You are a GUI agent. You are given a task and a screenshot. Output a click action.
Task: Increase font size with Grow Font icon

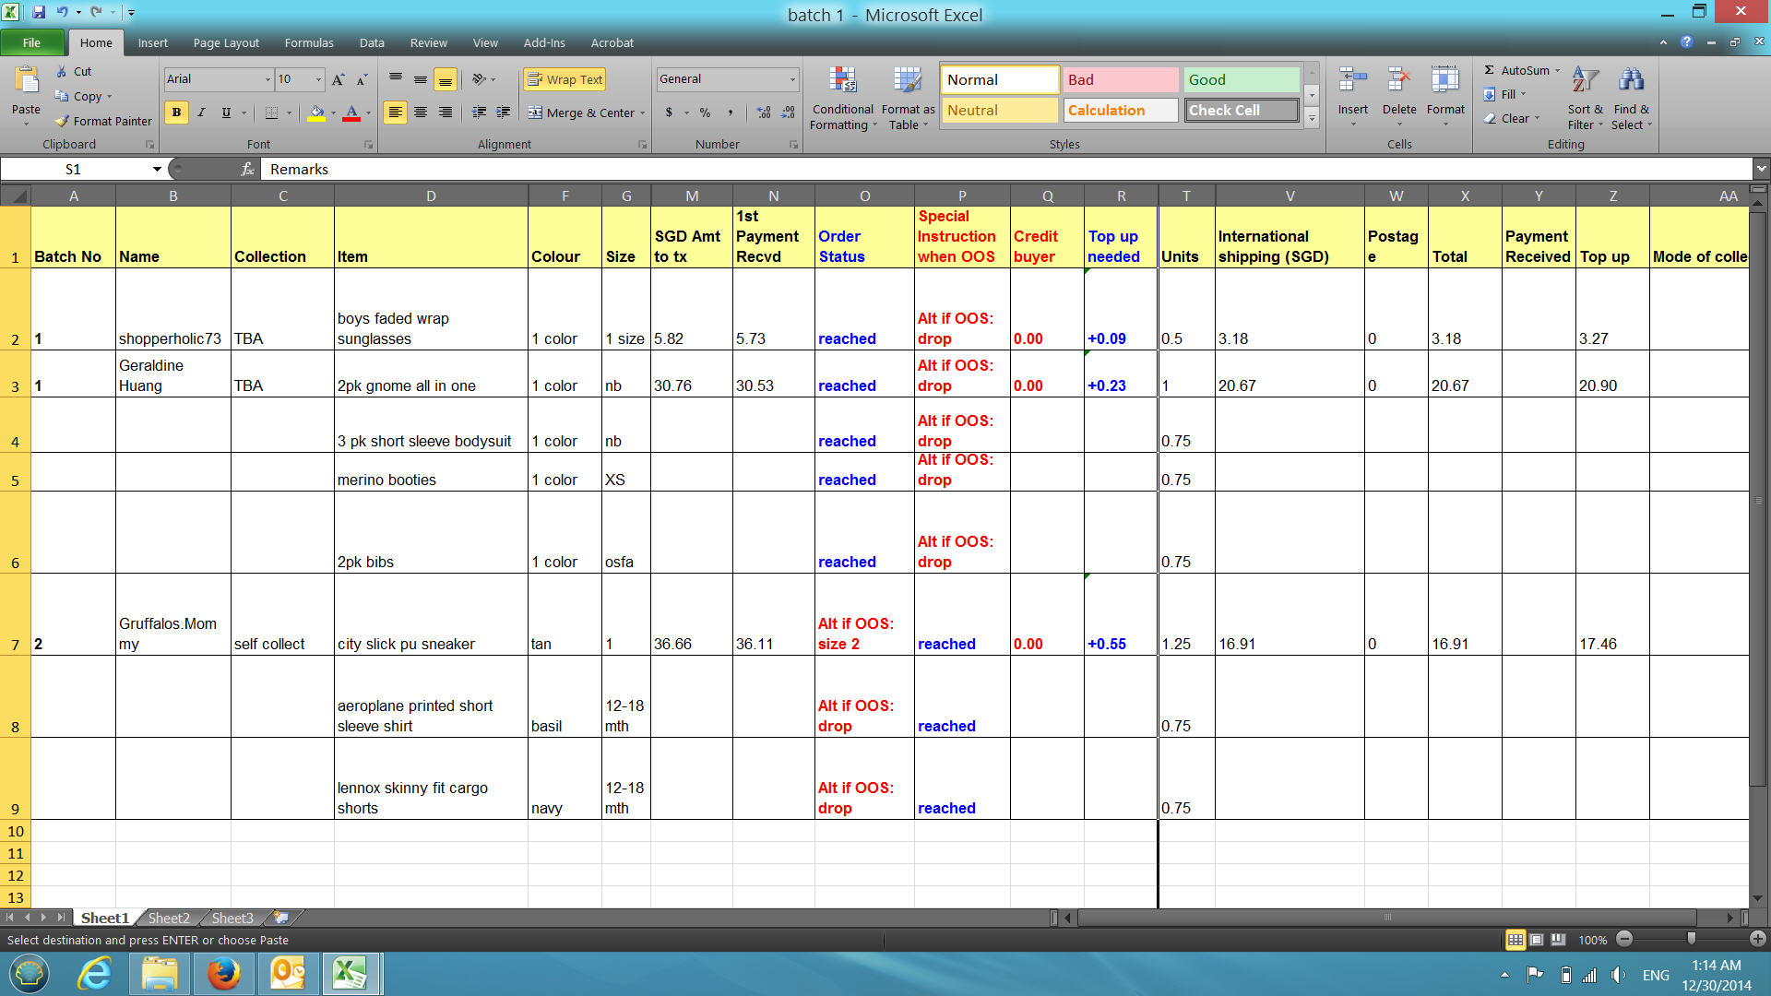pyautogui.click(x=339, y=79)
